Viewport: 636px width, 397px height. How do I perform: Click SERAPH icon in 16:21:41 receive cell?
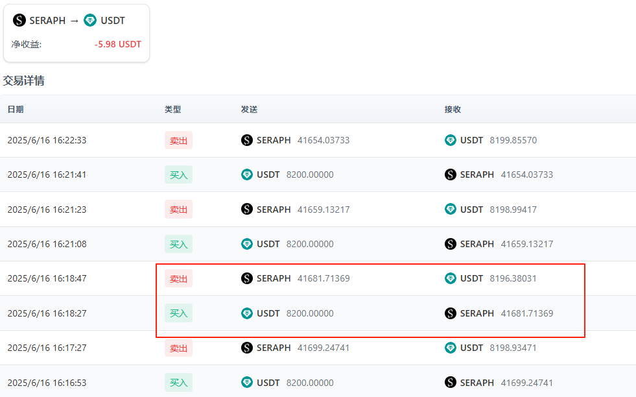tap(451, 174)
